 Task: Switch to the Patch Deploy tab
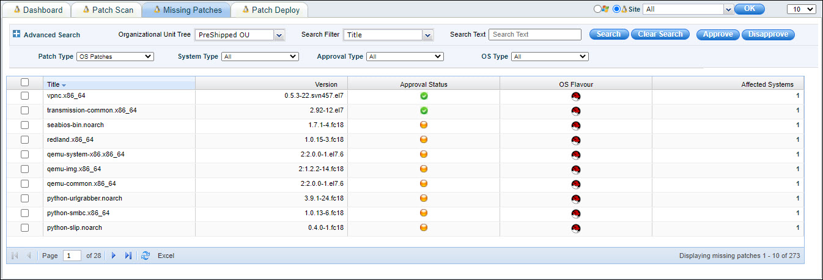click(x=270, y=10)
